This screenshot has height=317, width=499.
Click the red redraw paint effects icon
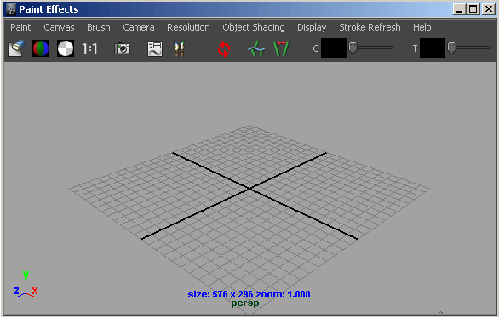[x=224, y=49]
